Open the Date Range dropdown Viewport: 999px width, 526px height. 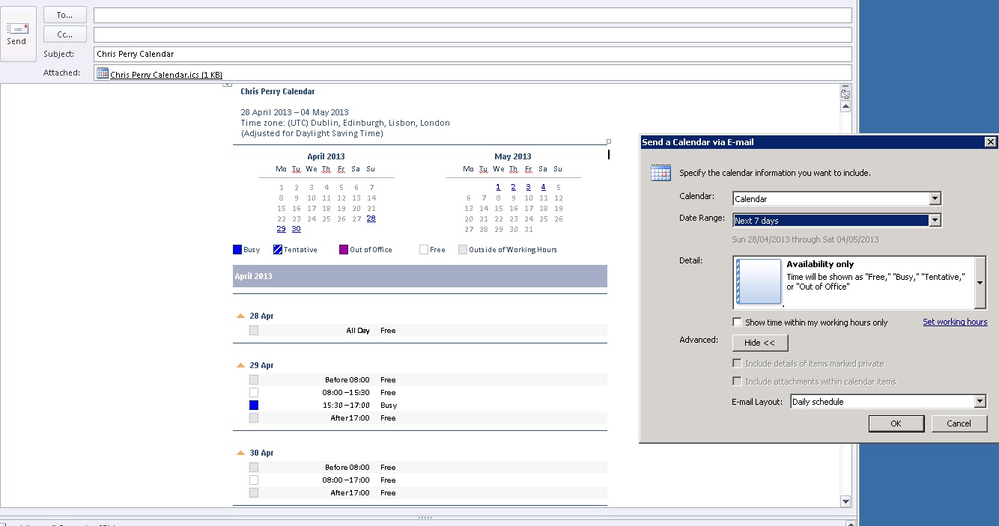pyautogui.click(x=935, y=221)
